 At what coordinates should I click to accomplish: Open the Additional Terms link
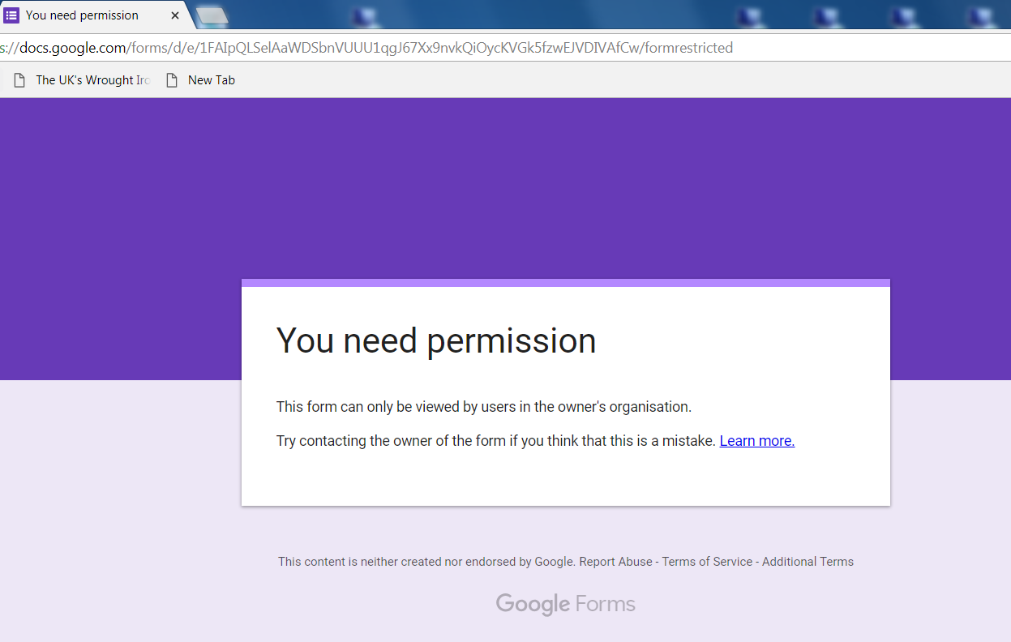[x=808, y=562]
